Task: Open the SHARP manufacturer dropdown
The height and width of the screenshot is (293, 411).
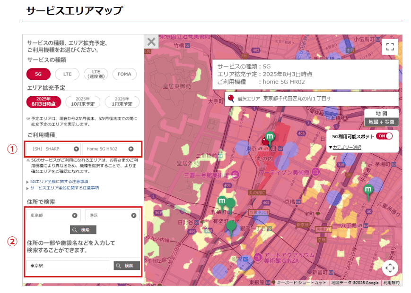Action: (x=53, y=149)
